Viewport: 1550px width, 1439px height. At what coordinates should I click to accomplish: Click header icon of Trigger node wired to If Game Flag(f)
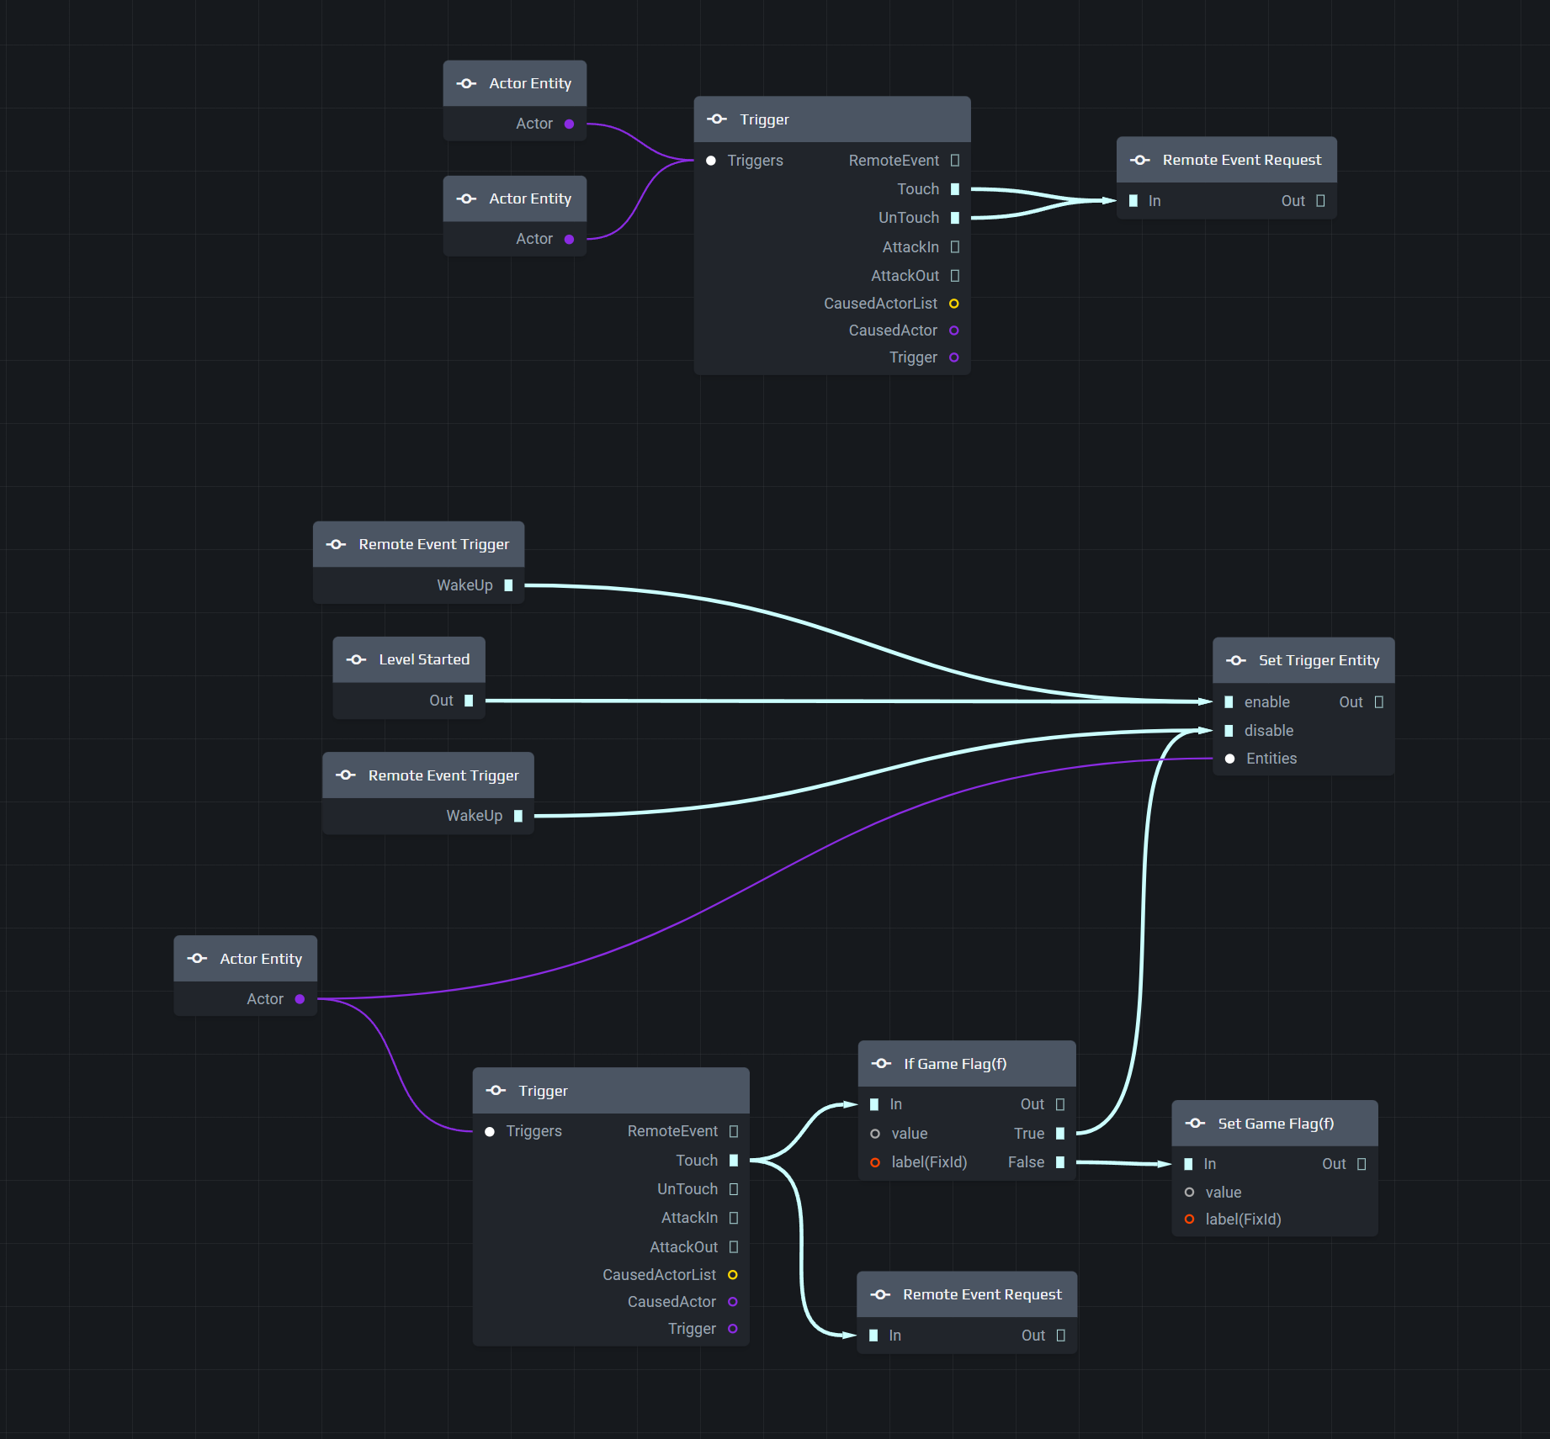click(x=496, y=1091)
